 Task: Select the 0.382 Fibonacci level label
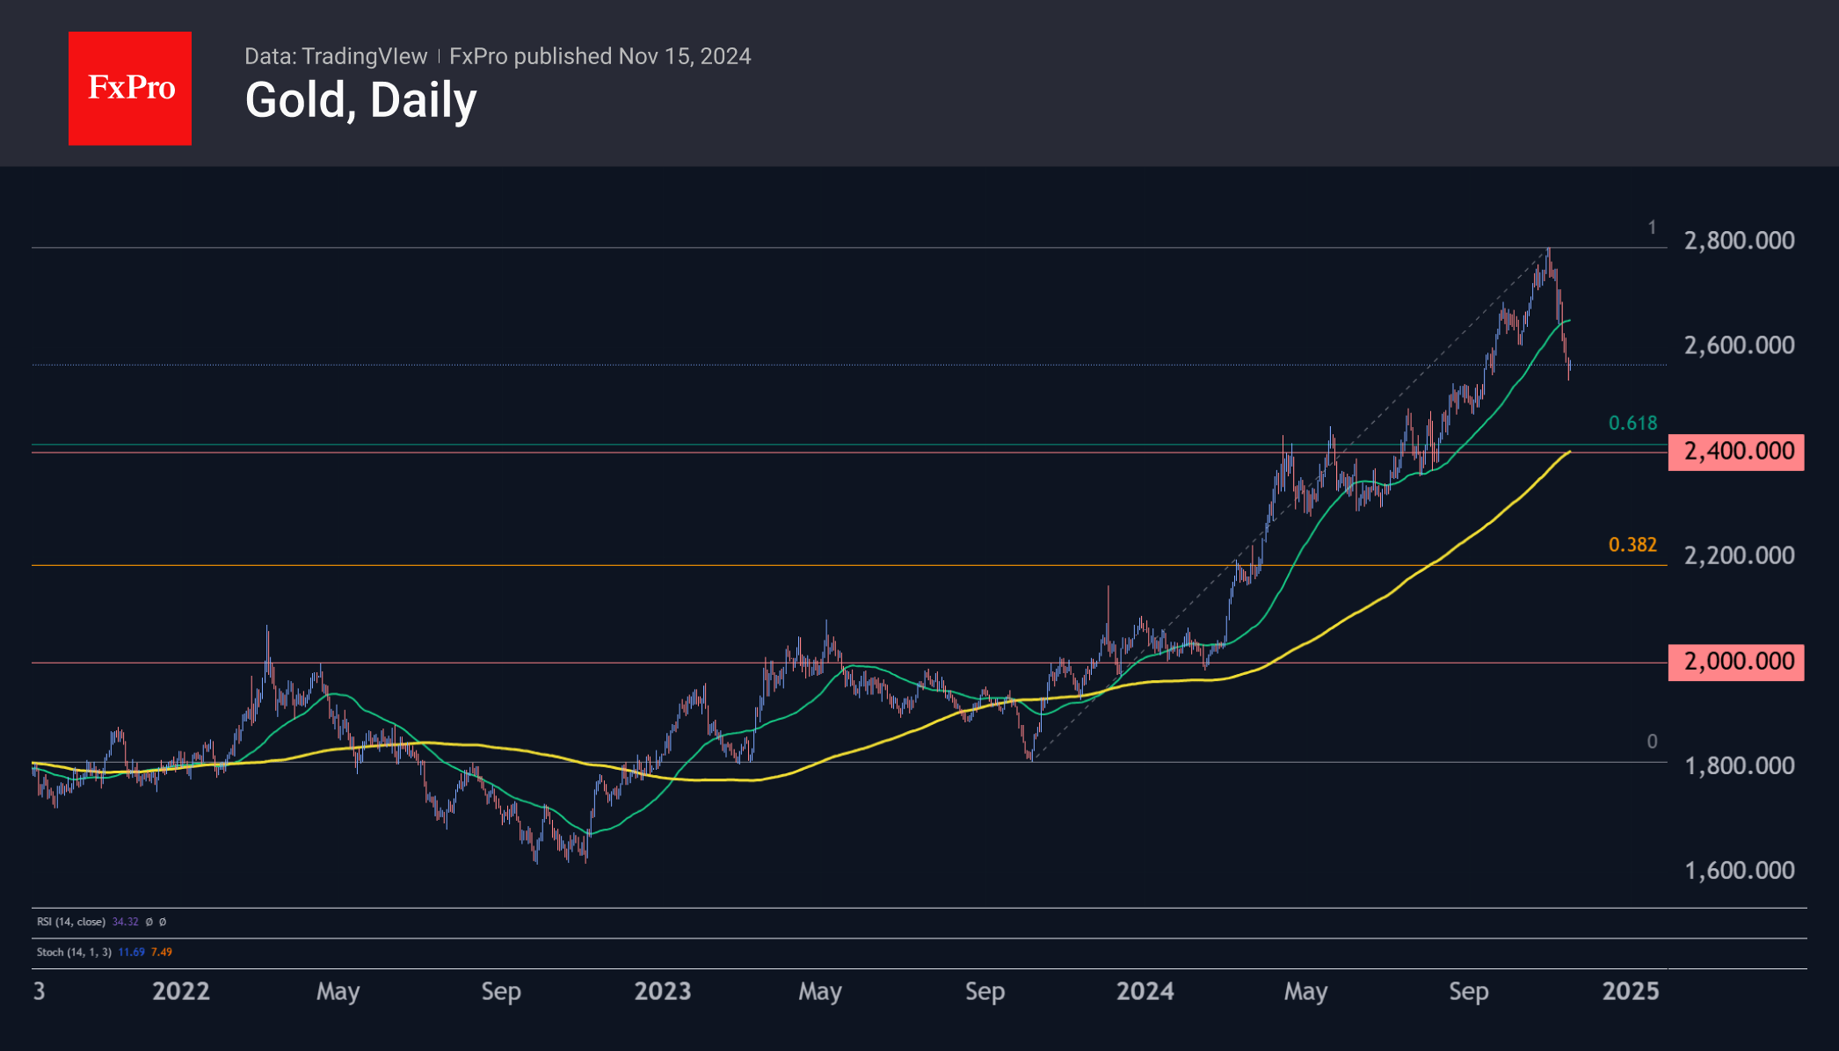click(1632, 545)
